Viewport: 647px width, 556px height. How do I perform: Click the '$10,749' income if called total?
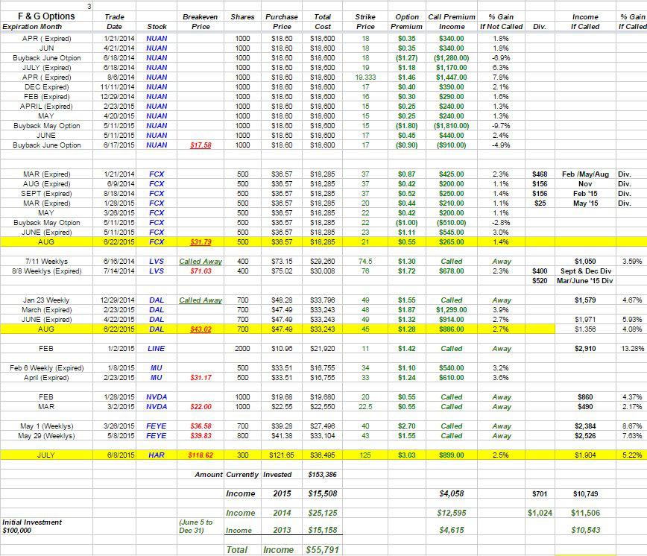[x=585, y=493]
